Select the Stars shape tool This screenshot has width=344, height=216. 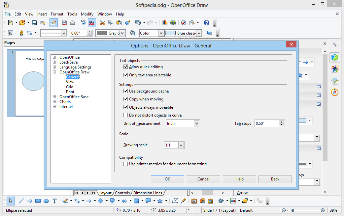160,201
